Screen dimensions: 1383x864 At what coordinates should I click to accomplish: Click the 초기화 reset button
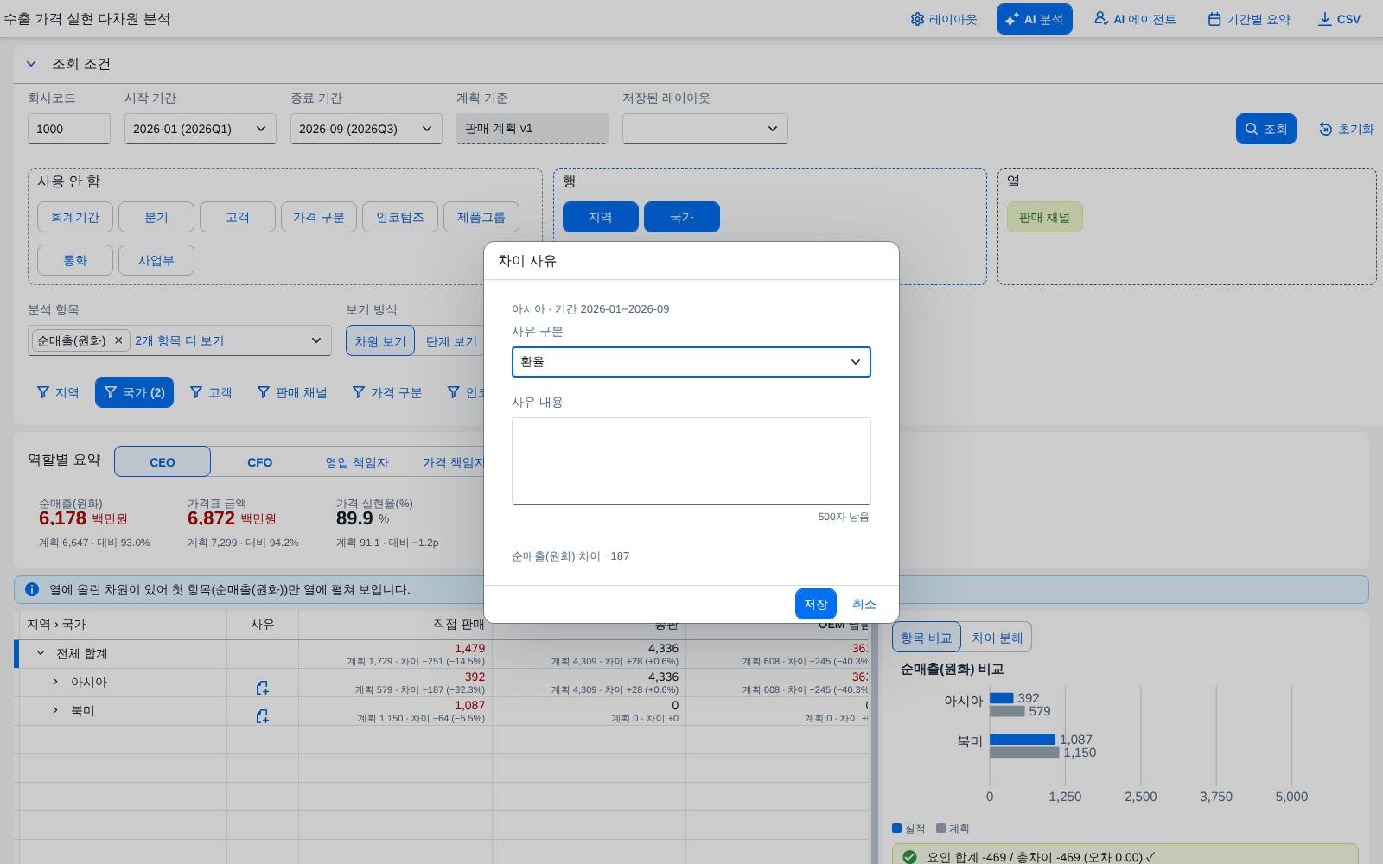(x=1346, y=129)
